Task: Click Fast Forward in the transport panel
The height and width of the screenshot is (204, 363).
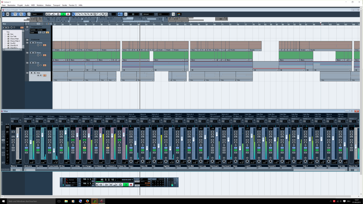Action: coord(107,185)
